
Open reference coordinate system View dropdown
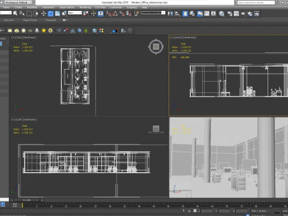pos(75,13)
